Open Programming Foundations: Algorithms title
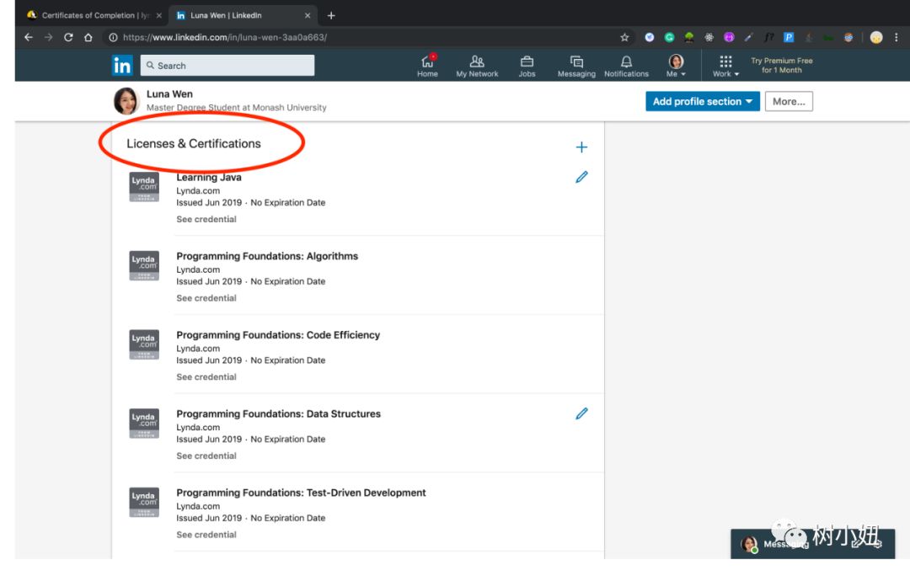The width and height of the screenshot is (910, 576). coord(267,256)
